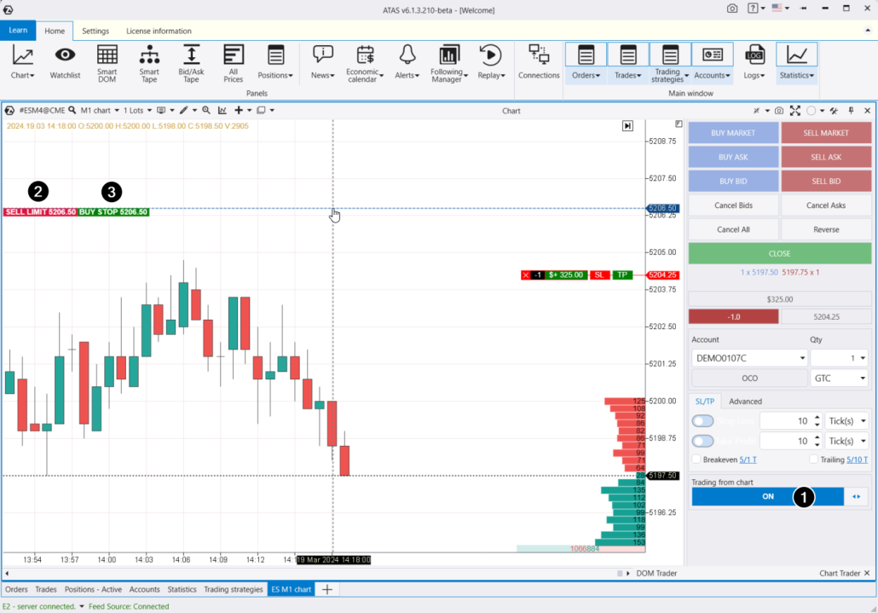Image resolution: width=878 pixels, height=613 pixels.
Task: Click the green CLOSE position button
Action: pos(781,253)
